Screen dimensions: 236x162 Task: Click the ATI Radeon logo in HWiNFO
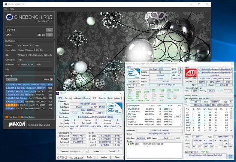(191, 73)
